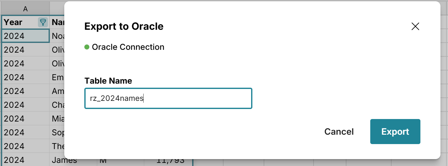Select column A header
Image resolution: width=448 pixels, height=166 pixels.
(25, 9)
